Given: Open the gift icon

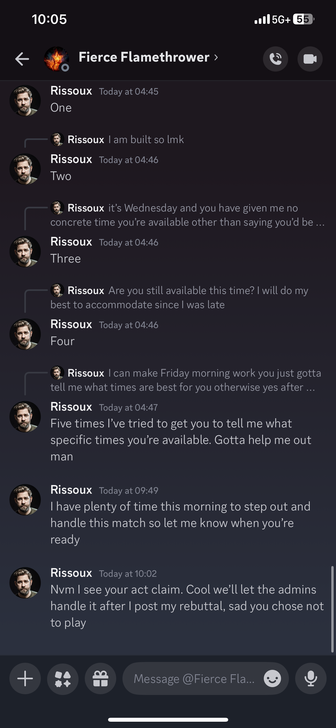Looking at the screenshot, I should [100, 678].
